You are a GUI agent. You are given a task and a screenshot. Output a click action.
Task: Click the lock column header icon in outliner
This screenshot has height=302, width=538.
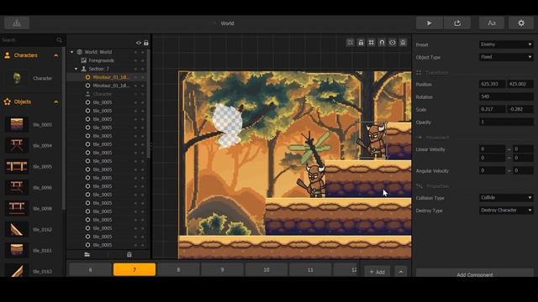click(x=146, y=43)
